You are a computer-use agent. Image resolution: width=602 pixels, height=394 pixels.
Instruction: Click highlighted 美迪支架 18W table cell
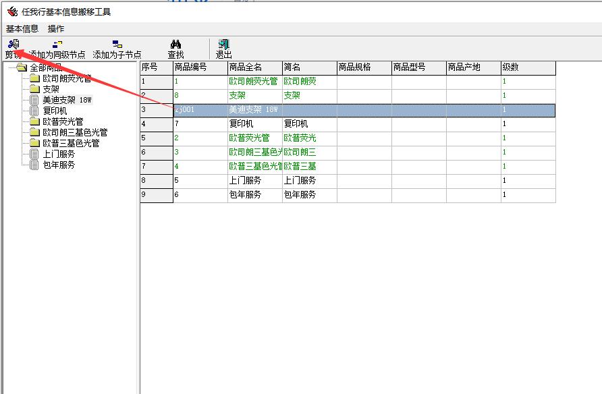(x=255, y=110)
